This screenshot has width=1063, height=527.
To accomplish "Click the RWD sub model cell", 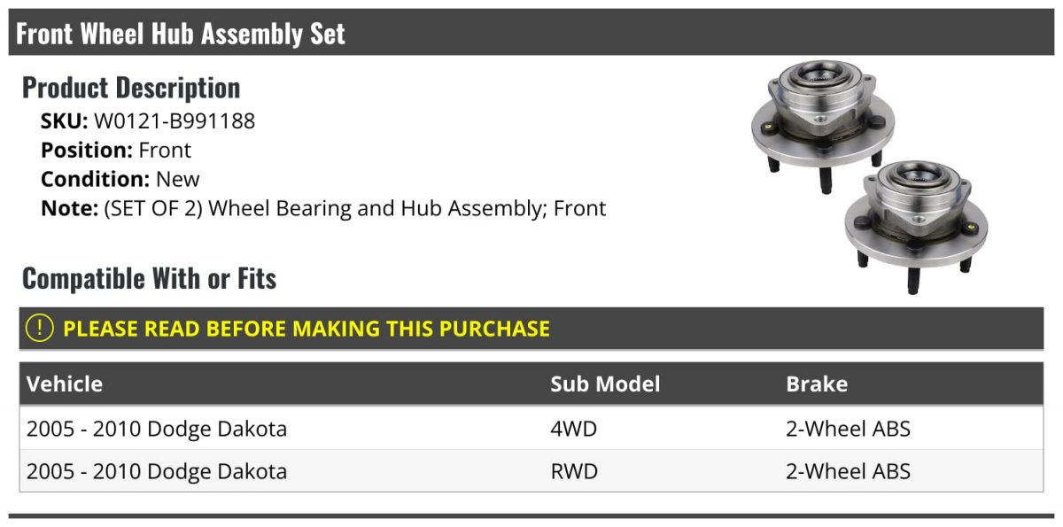I will (574, 471).
